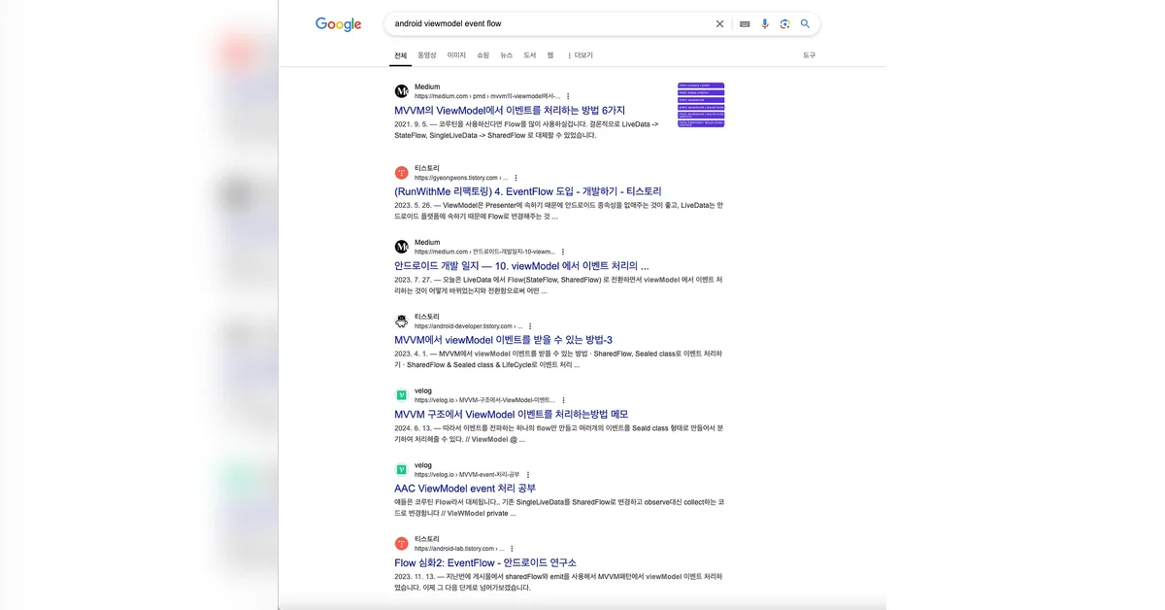Click the snippet dated 2023. 7. 27.
1165x610 pixels.
558,285
